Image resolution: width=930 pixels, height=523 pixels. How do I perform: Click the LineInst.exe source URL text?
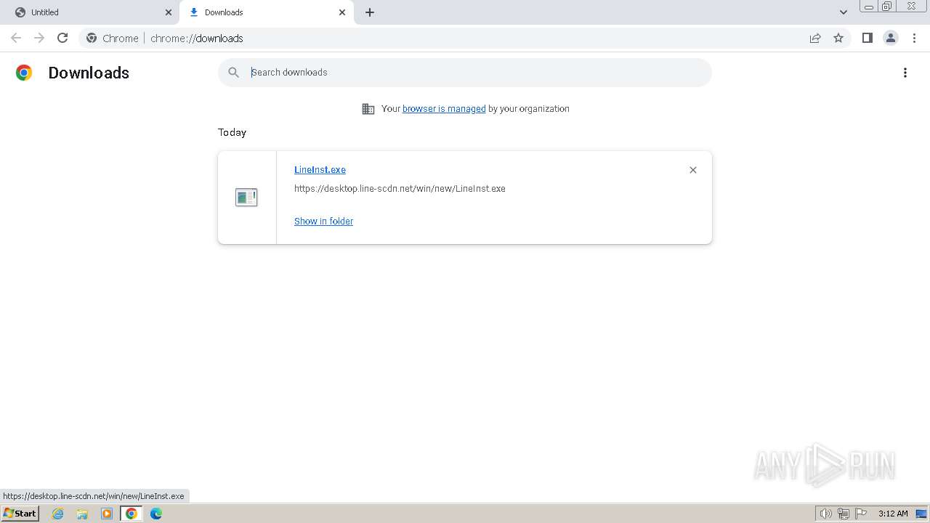pos(400,189)
